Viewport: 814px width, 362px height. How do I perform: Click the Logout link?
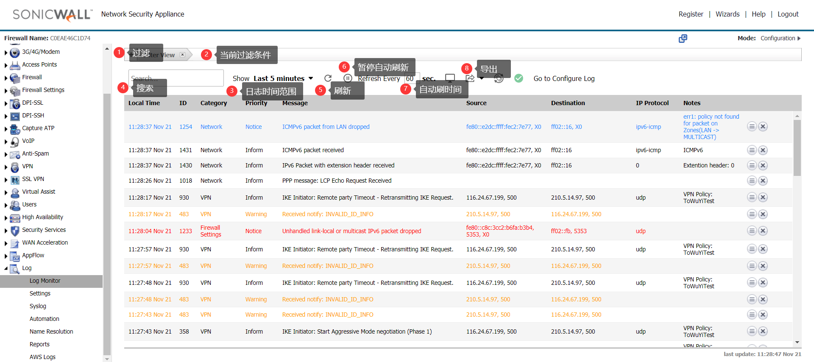[x=788, y=14]
